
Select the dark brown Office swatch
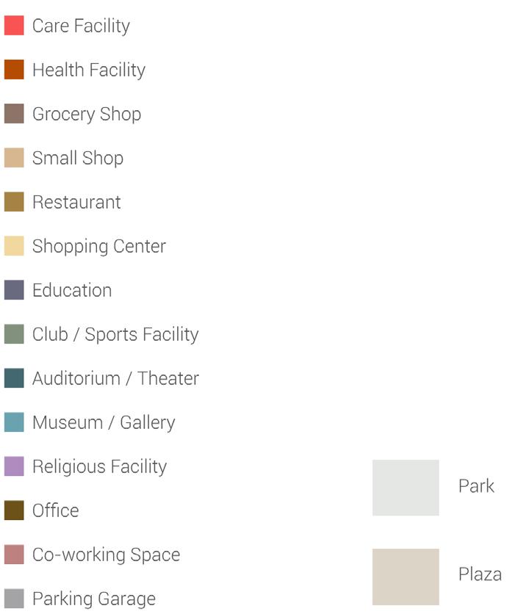click(14, 510)
